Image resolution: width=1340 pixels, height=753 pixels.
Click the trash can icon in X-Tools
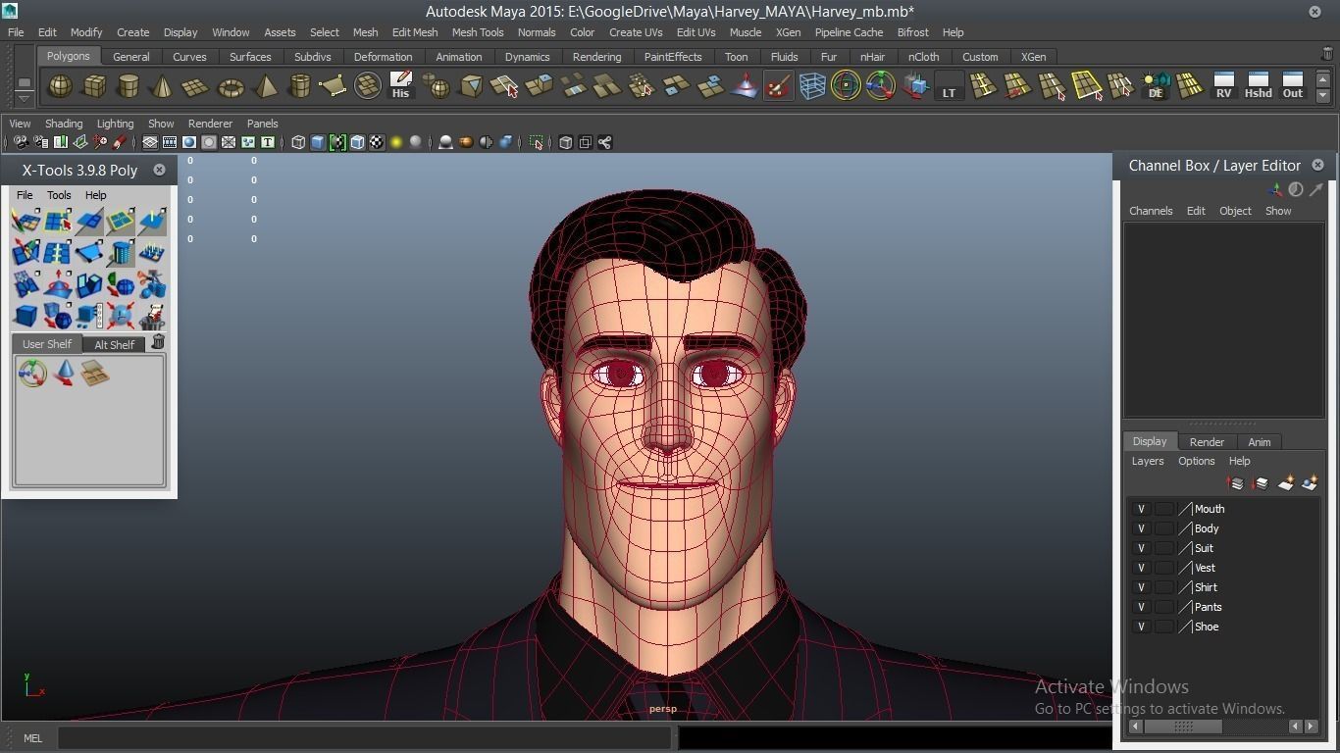click(x=158, y=342)
